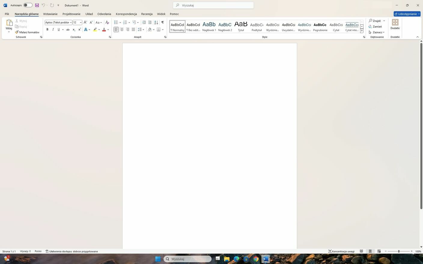Image resolution: width=423 pixels, height=264 pixels.
Task: Switch to the Recenzja tab
Action: click(x=147, y=14)
